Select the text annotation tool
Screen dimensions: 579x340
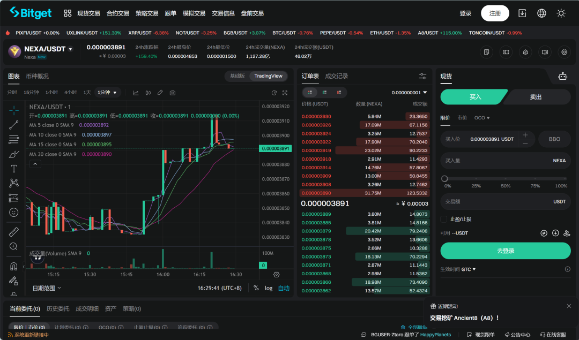point(13,169)
